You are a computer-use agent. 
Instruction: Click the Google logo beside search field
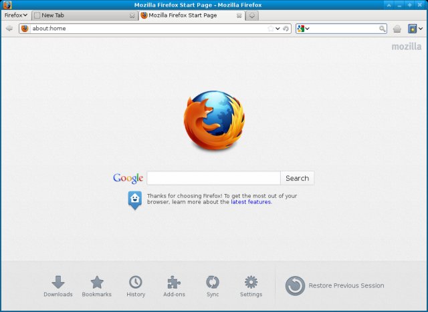tap(128, 178)
